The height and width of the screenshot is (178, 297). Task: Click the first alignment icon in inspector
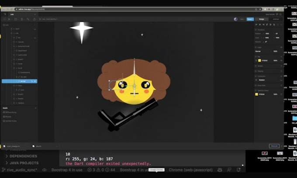(x=256, y=25)
